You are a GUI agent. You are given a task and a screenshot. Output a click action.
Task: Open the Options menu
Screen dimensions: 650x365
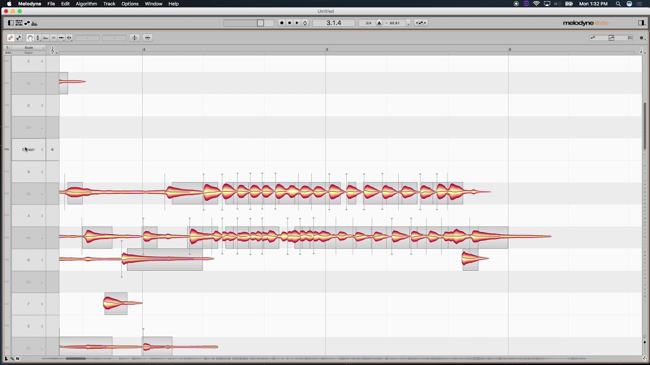point(130,4)
